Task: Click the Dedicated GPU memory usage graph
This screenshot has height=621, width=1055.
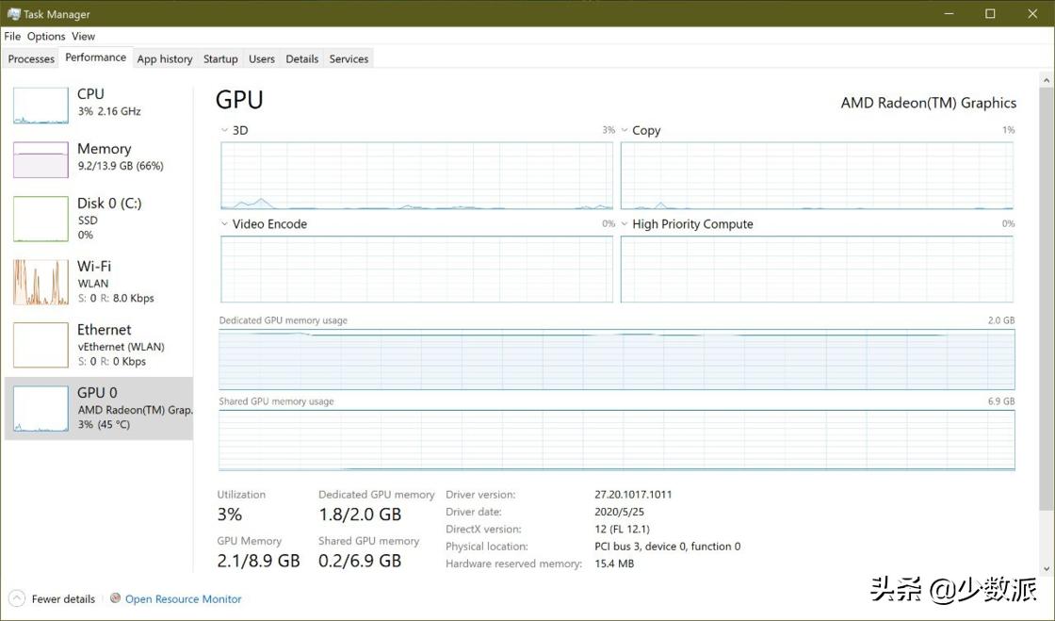Action: (616, 359)
